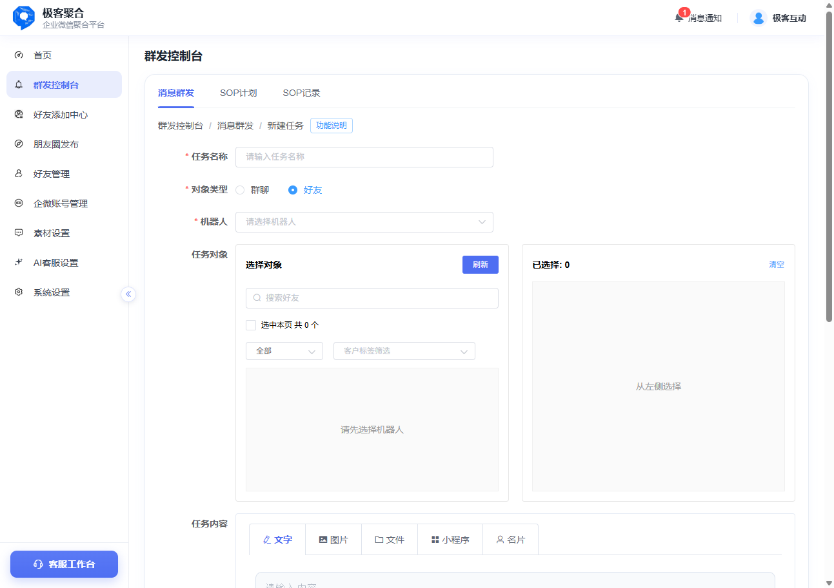Open 好友添加中心 in the sidebar
This screenshot has width=834, height=588.
pyautogui.click(x=64, y=115)
